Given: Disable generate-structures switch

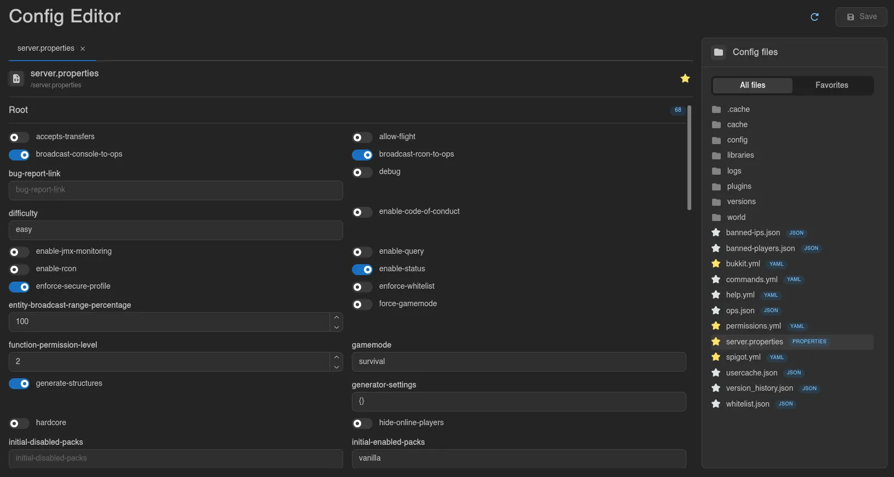Looking at the screenshot, I should pyautogui.click(x=19, y=384).
